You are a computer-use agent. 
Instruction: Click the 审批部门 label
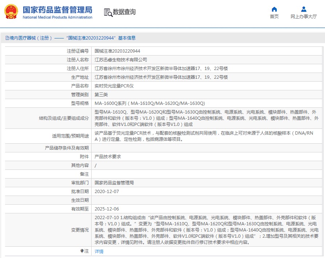(80, 183)
